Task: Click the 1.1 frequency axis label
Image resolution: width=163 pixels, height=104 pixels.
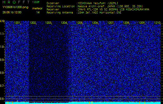Action: 2,34
